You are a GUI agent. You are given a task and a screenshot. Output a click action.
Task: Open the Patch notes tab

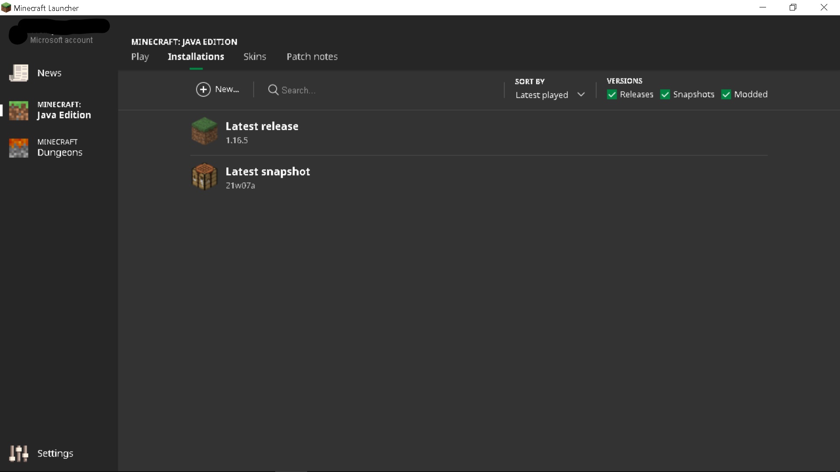tap(312, 57)
